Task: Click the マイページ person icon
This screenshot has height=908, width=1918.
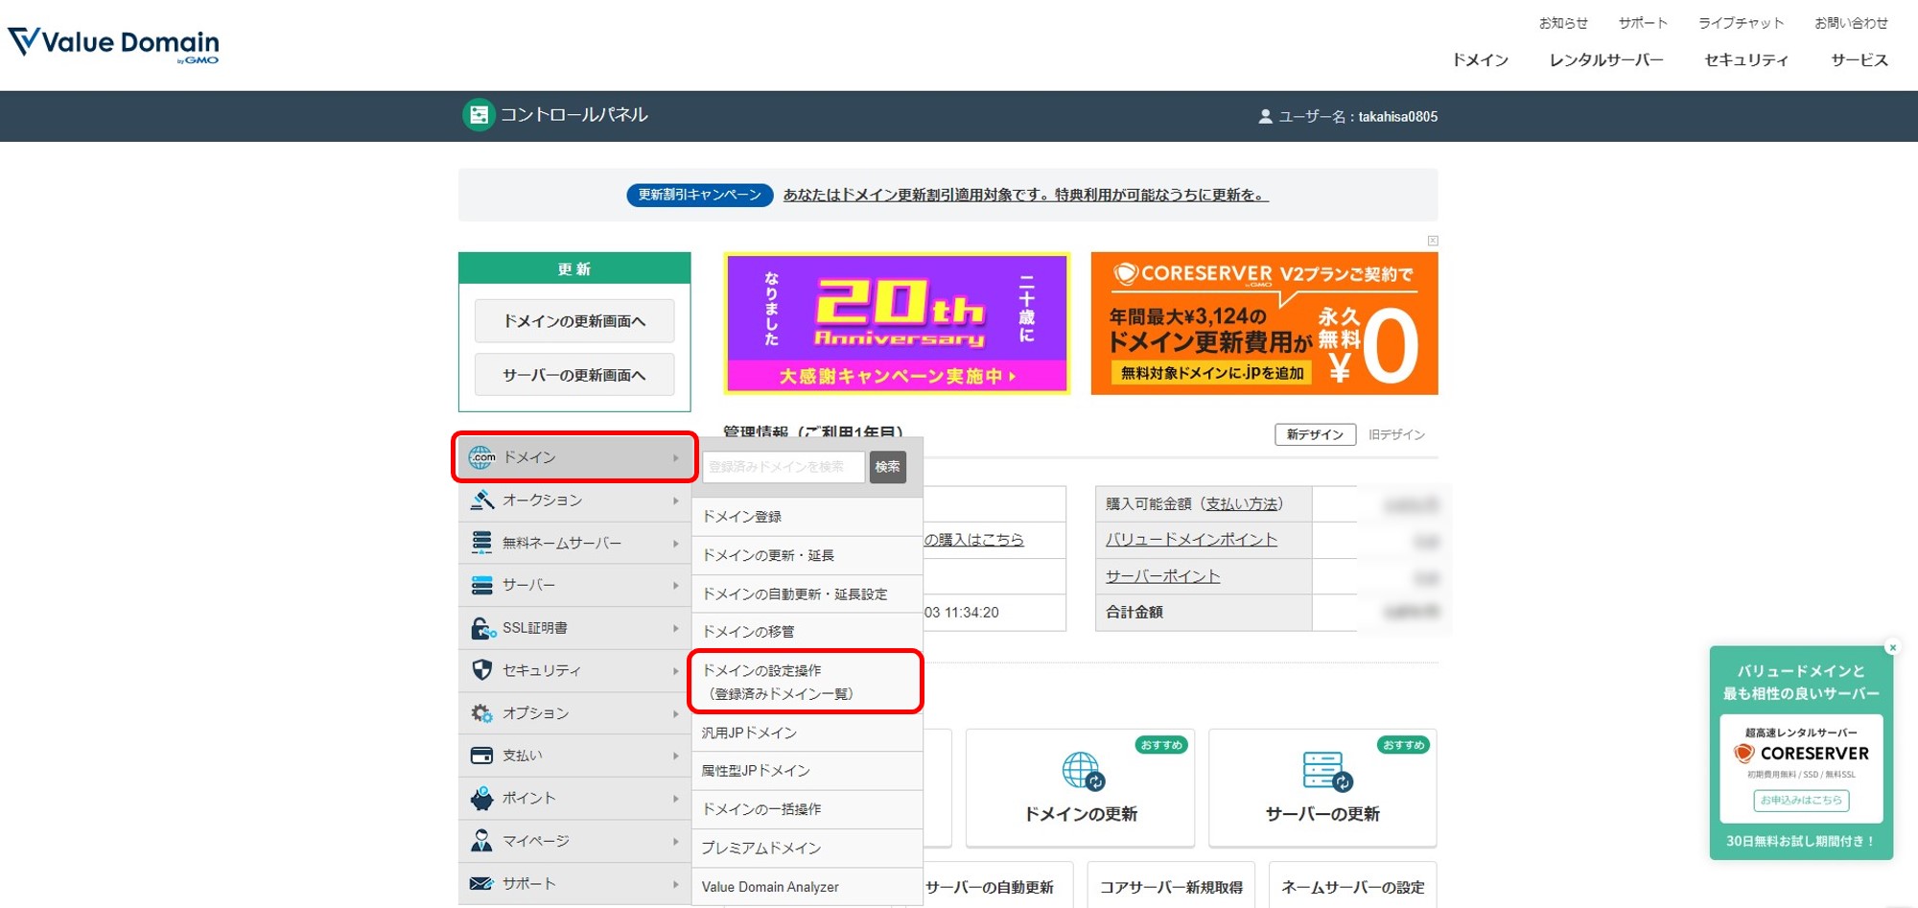Action: click(479, 841)
